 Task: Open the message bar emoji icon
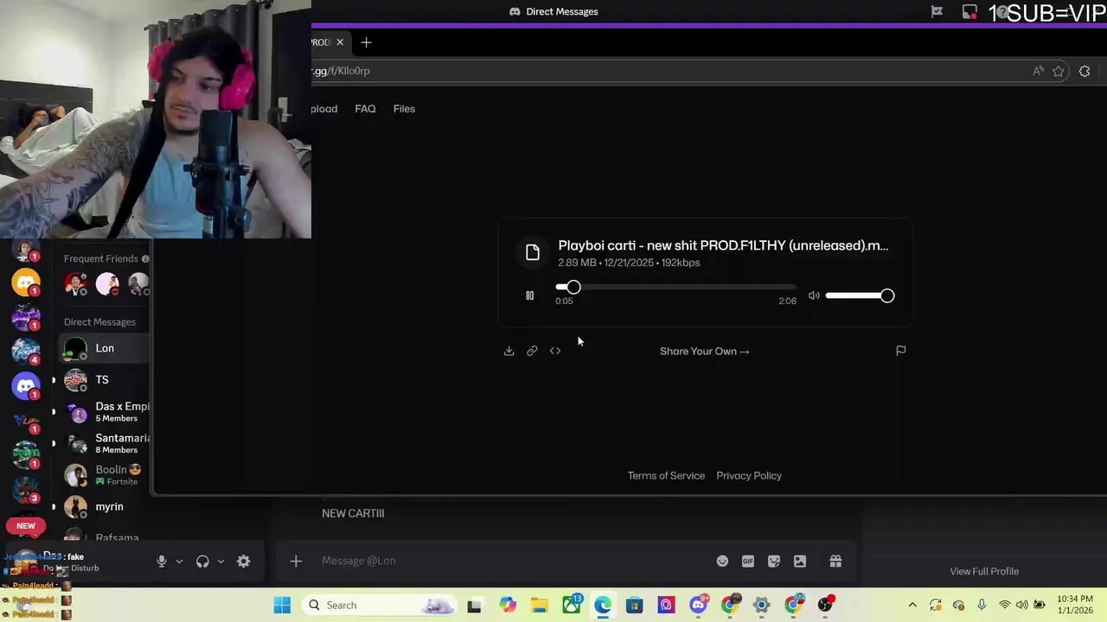(x=722, y=561)
